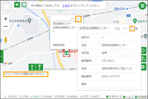
Task: Select the 1/3750 scale option
Action: click(x=23, y=97)
